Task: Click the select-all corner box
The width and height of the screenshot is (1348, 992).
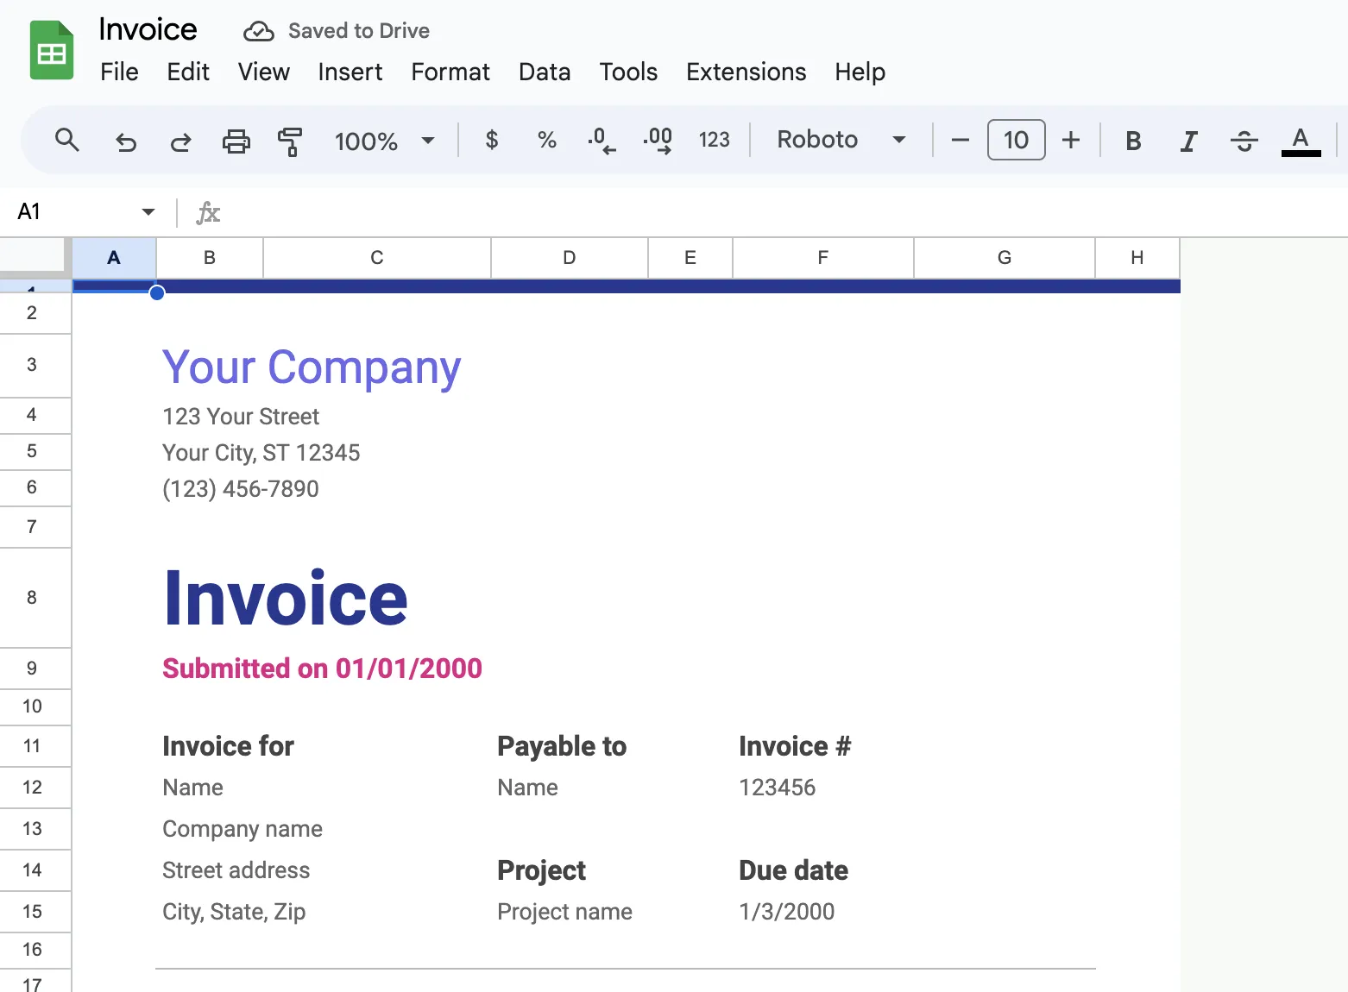Action: coord(35,256)
